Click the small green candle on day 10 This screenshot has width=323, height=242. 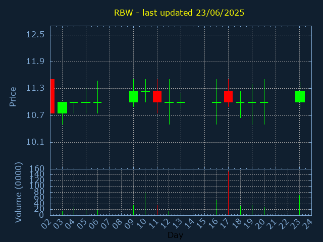point(145,91)
